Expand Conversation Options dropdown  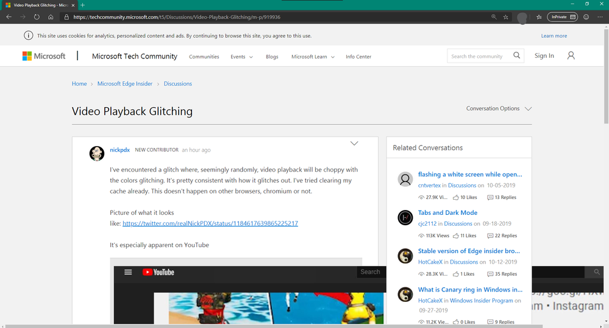pos(499,108)
